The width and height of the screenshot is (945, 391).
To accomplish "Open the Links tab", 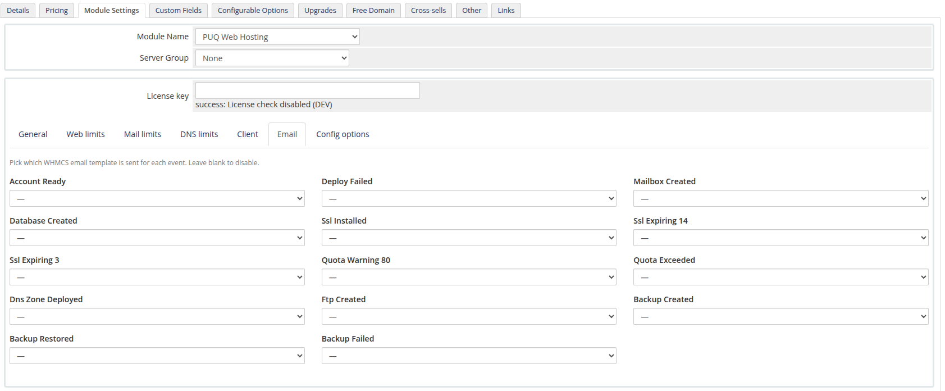I will coord(506,10).
